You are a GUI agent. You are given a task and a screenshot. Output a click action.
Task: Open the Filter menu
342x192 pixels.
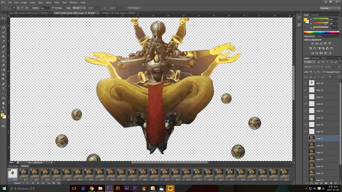[x=57, y=2]
